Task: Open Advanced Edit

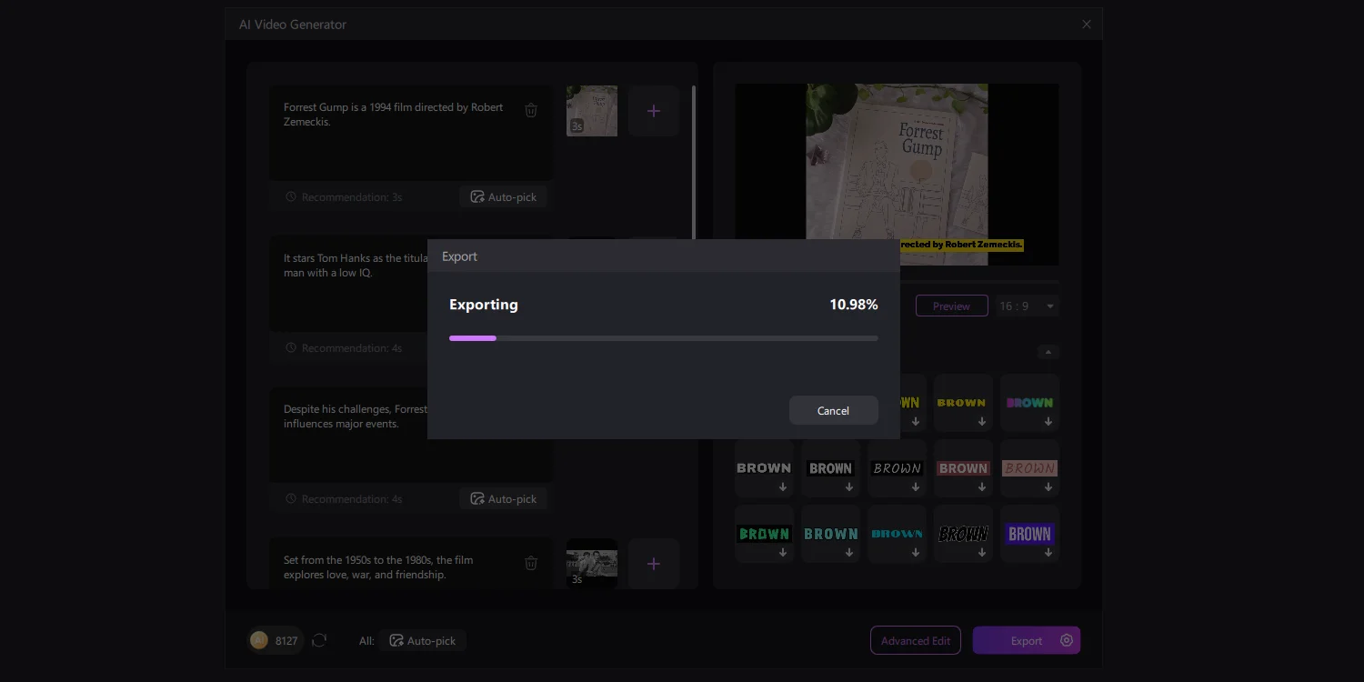Action: point(915,640)
